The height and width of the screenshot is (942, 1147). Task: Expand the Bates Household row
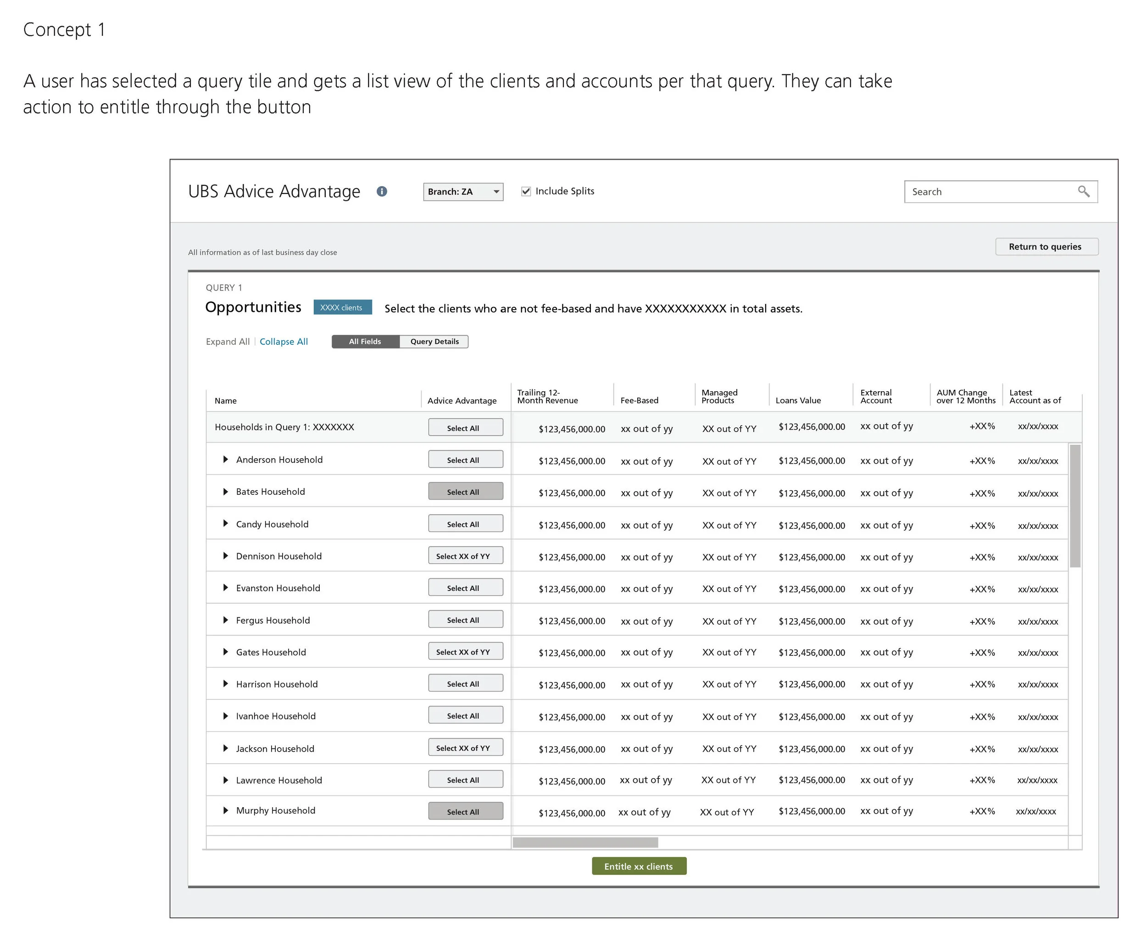(x=225, y=492)
